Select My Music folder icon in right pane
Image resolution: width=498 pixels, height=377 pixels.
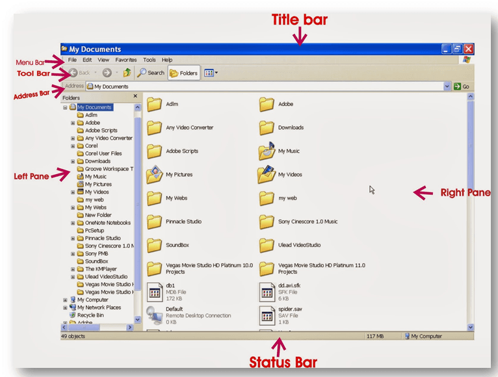(267, 151)
